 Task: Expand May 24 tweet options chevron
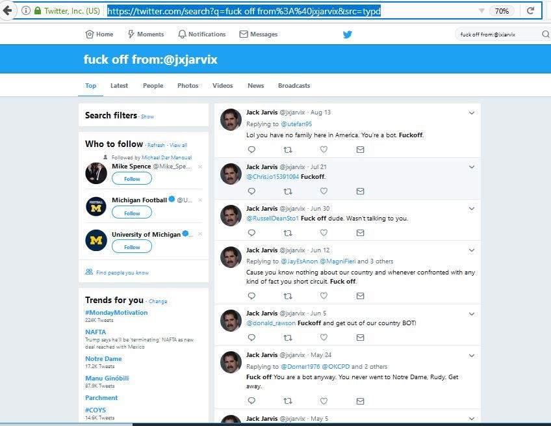472,355
